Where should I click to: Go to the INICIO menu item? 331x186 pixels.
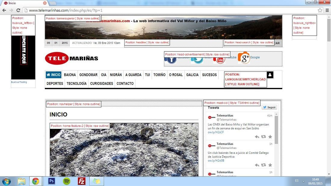(x=54, y=75)
